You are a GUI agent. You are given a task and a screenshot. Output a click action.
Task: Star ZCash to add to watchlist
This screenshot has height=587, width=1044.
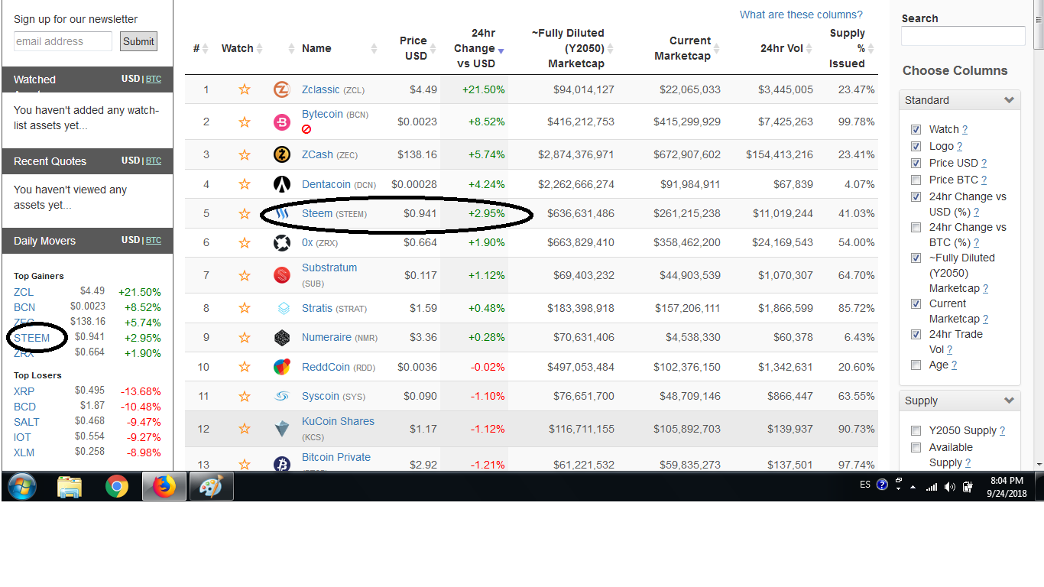(245, 154)
